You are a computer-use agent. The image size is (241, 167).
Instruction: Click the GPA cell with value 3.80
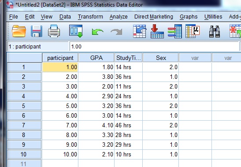coord(96,77)
